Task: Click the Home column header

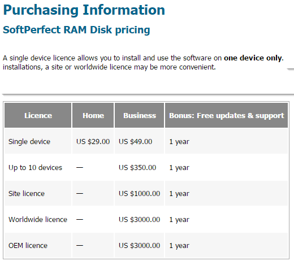Action: tap(93, 115)
